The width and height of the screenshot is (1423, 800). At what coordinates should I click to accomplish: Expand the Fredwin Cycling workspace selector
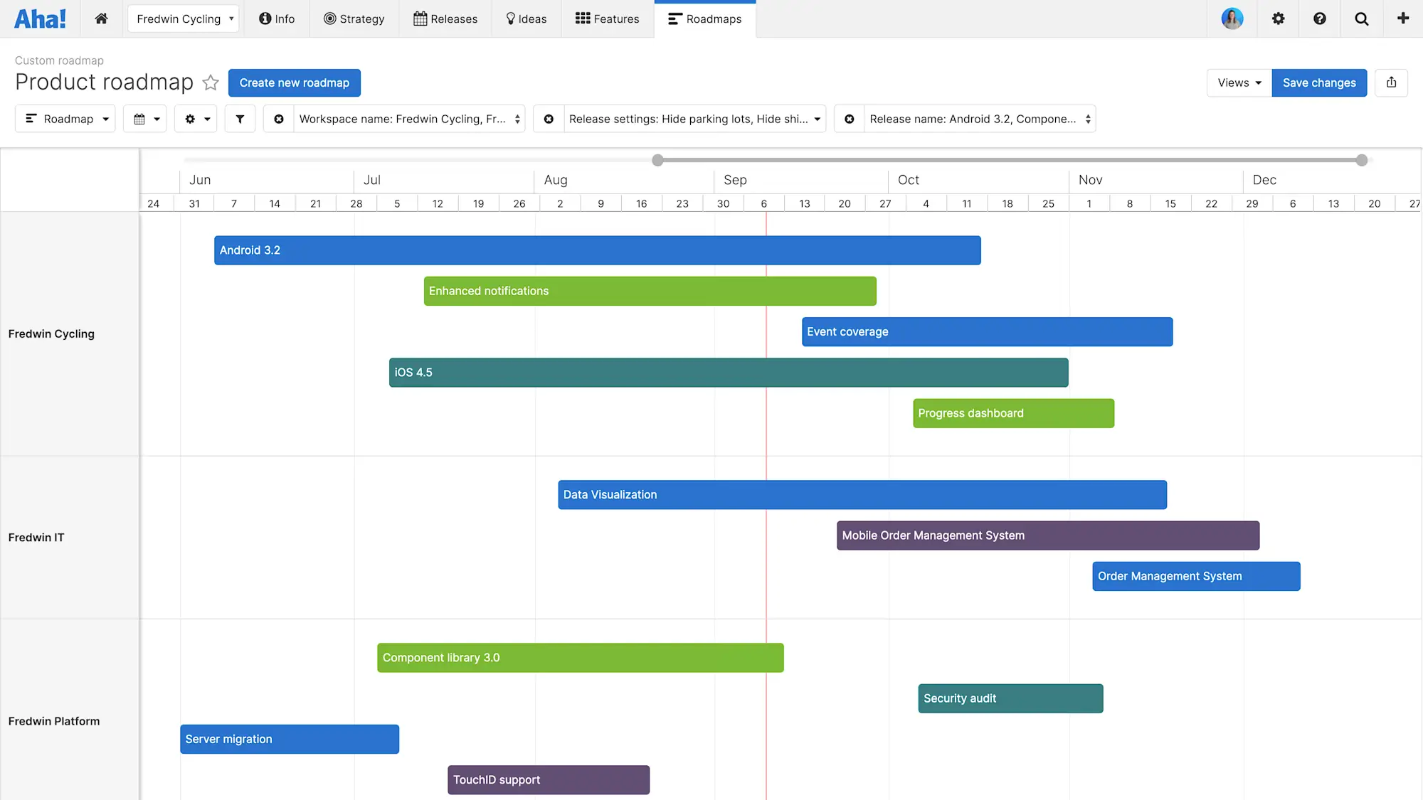click(x=183, y=18)
